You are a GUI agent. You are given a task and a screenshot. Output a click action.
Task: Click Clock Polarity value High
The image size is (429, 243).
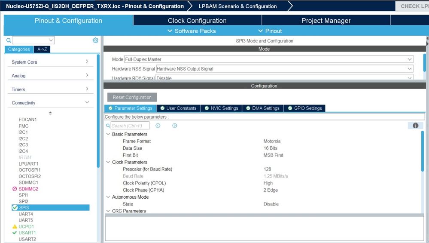pyautogui.click(x=268, y=183)
